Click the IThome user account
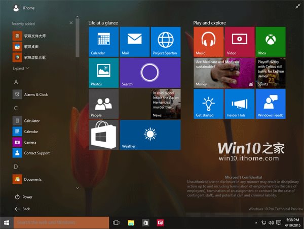Screen dimensions: 304x229 click(24, 8)
